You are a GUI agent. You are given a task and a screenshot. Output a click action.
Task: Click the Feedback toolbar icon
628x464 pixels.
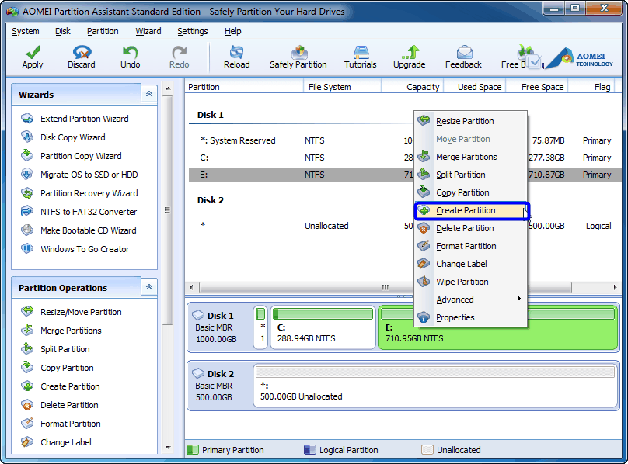[463, 57]
